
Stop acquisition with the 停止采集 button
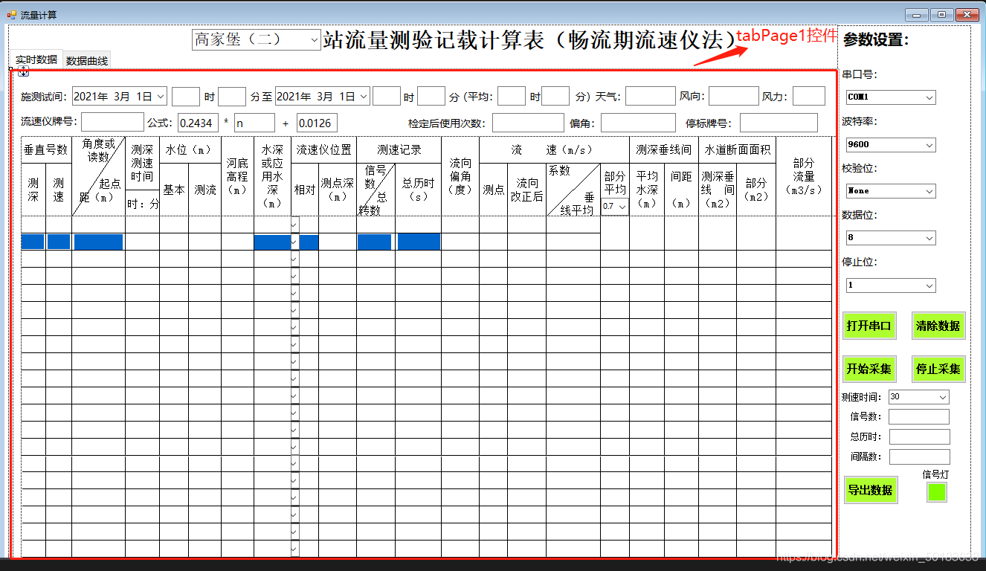938,369
